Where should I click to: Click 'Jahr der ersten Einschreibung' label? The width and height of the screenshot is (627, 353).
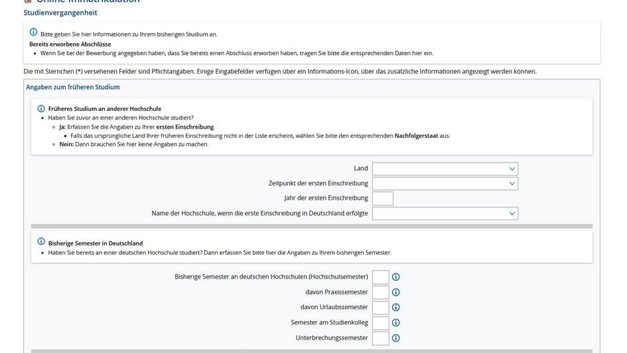[326, 198]
